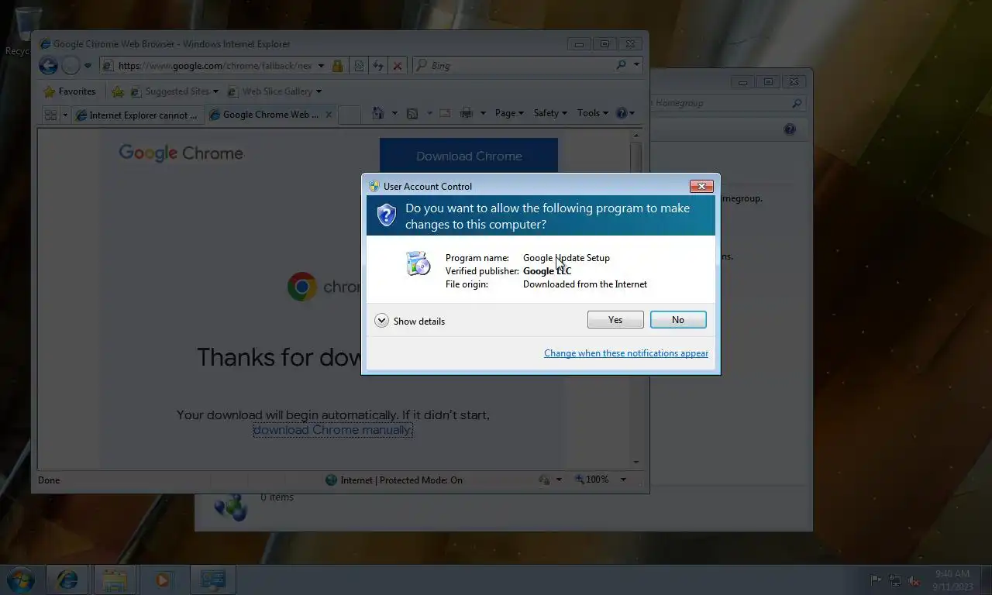Image resolution: width=992 pixels, height=595 pixels.
Task: Click the Feeds RSS icon
Action: (x=412, y=113)
